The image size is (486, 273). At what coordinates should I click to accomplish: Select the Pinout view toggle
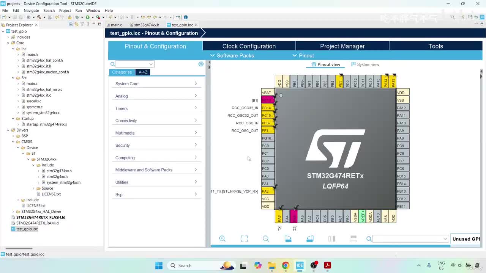coord(326,64)
